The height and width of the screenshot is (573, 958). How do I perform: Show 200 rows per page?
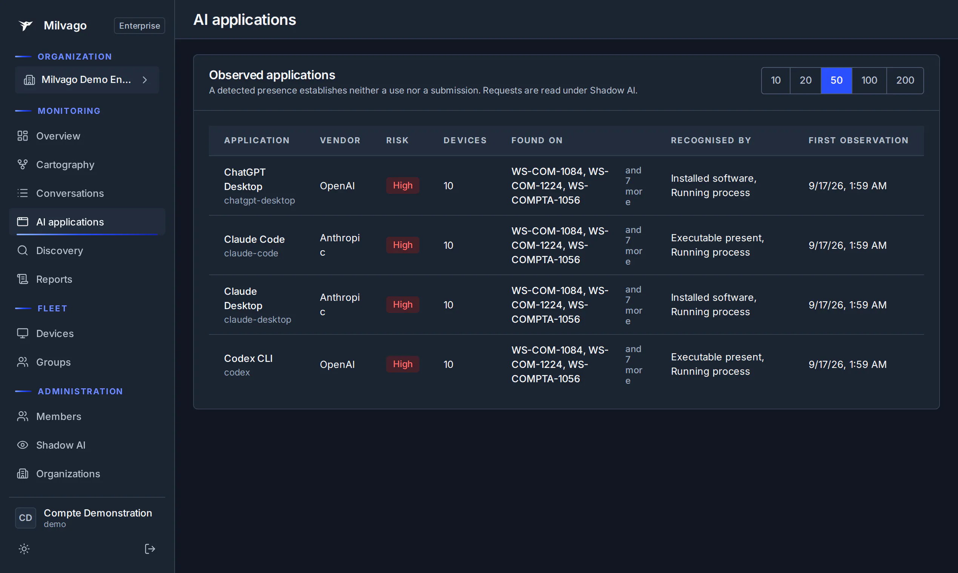(905, 80)
